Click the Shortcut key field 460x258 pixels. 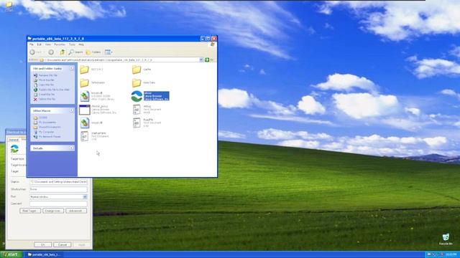pos(58,189)
